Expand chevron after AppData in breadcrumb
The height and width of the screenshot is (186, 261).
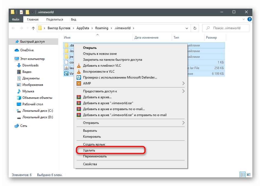[92, 28]
